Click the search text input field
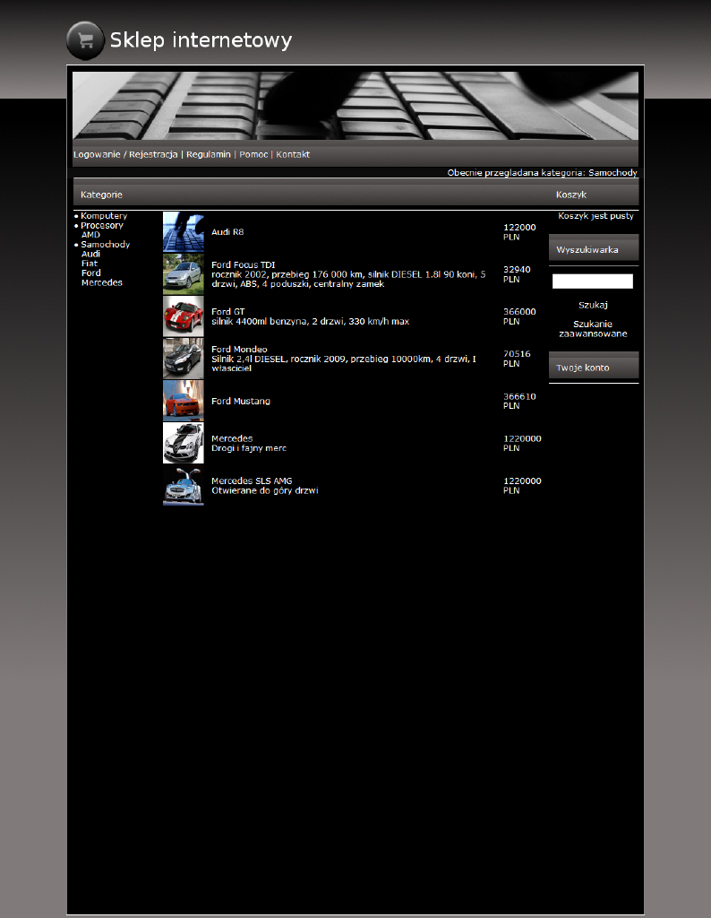 pyautogui.click(x=592, y=281)
